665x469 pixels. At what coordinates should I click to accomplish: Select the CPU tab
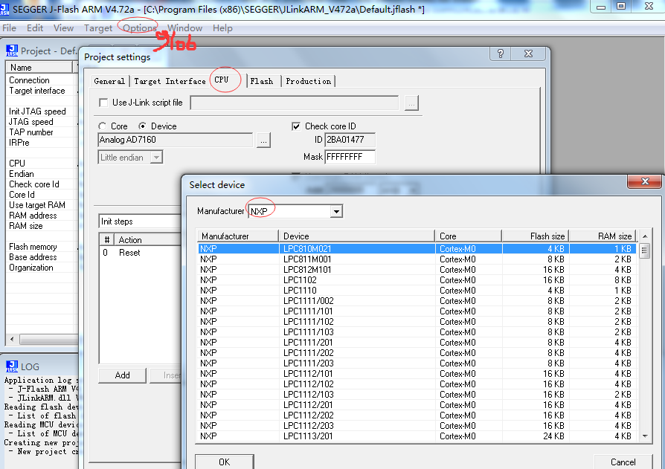[x=222, y=80]
